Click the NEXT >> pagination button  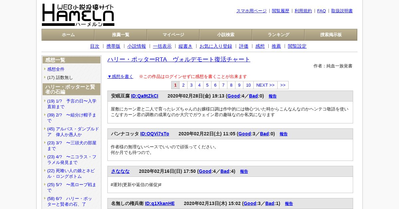pos(265,85)
